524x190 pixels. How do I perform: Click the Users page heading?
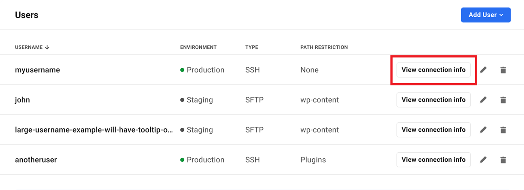coord(27,15)
